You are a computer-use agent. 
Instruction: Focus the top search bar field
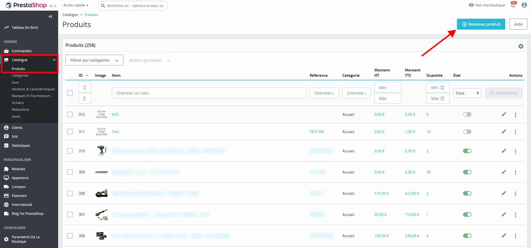point(133,6)
